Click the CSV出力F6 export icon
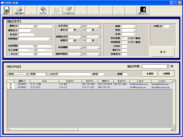183x137 pixels. [69, 10]
